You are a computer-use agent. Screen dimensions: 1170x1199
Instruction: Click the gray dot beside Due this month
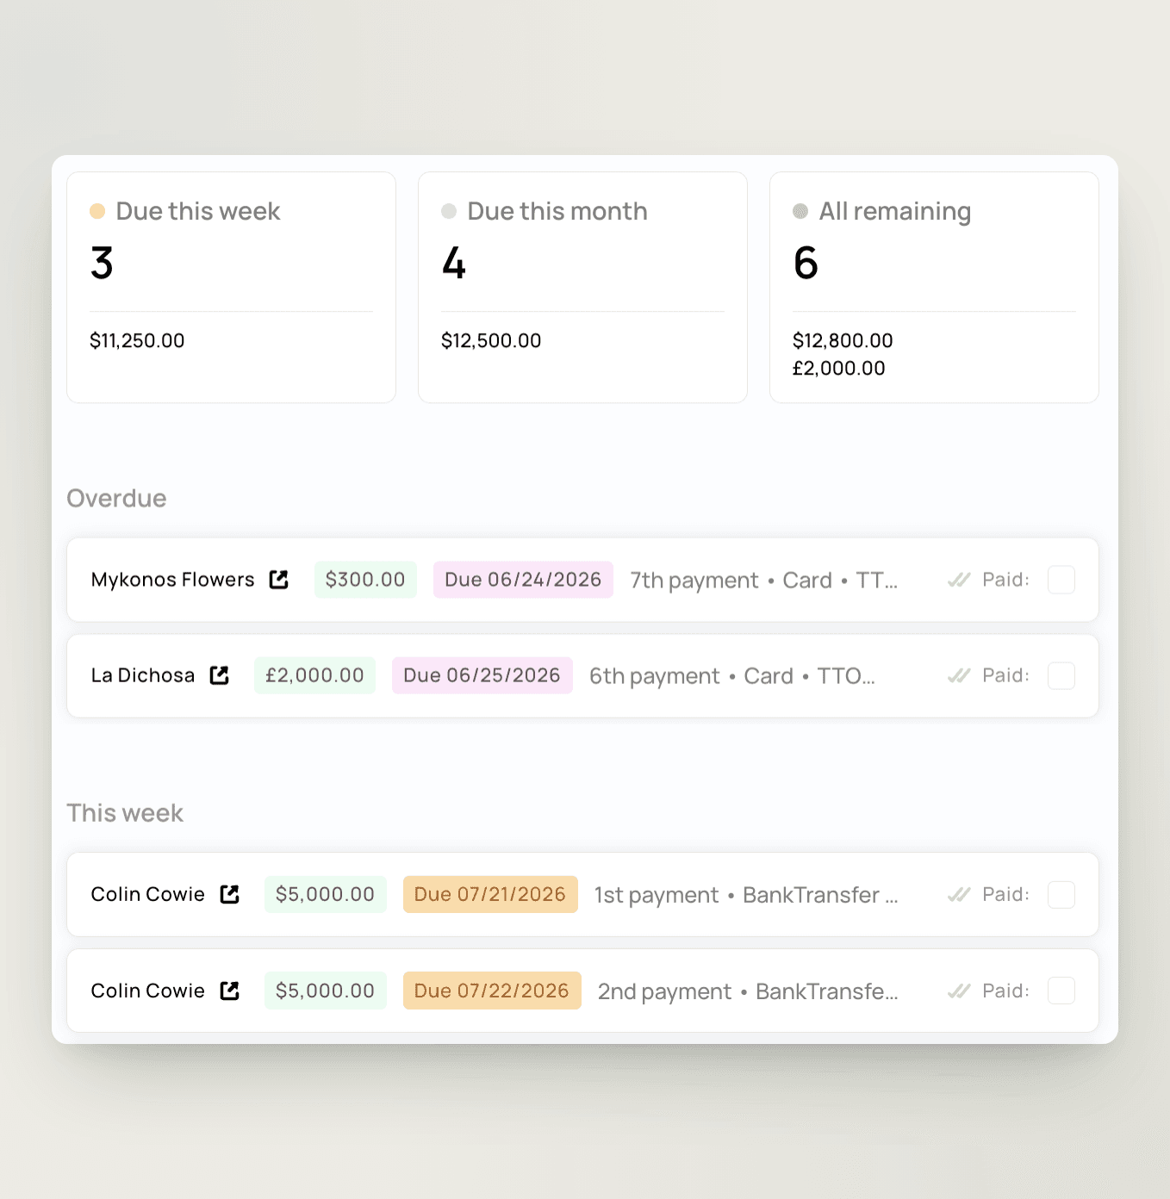coord(449,211)
